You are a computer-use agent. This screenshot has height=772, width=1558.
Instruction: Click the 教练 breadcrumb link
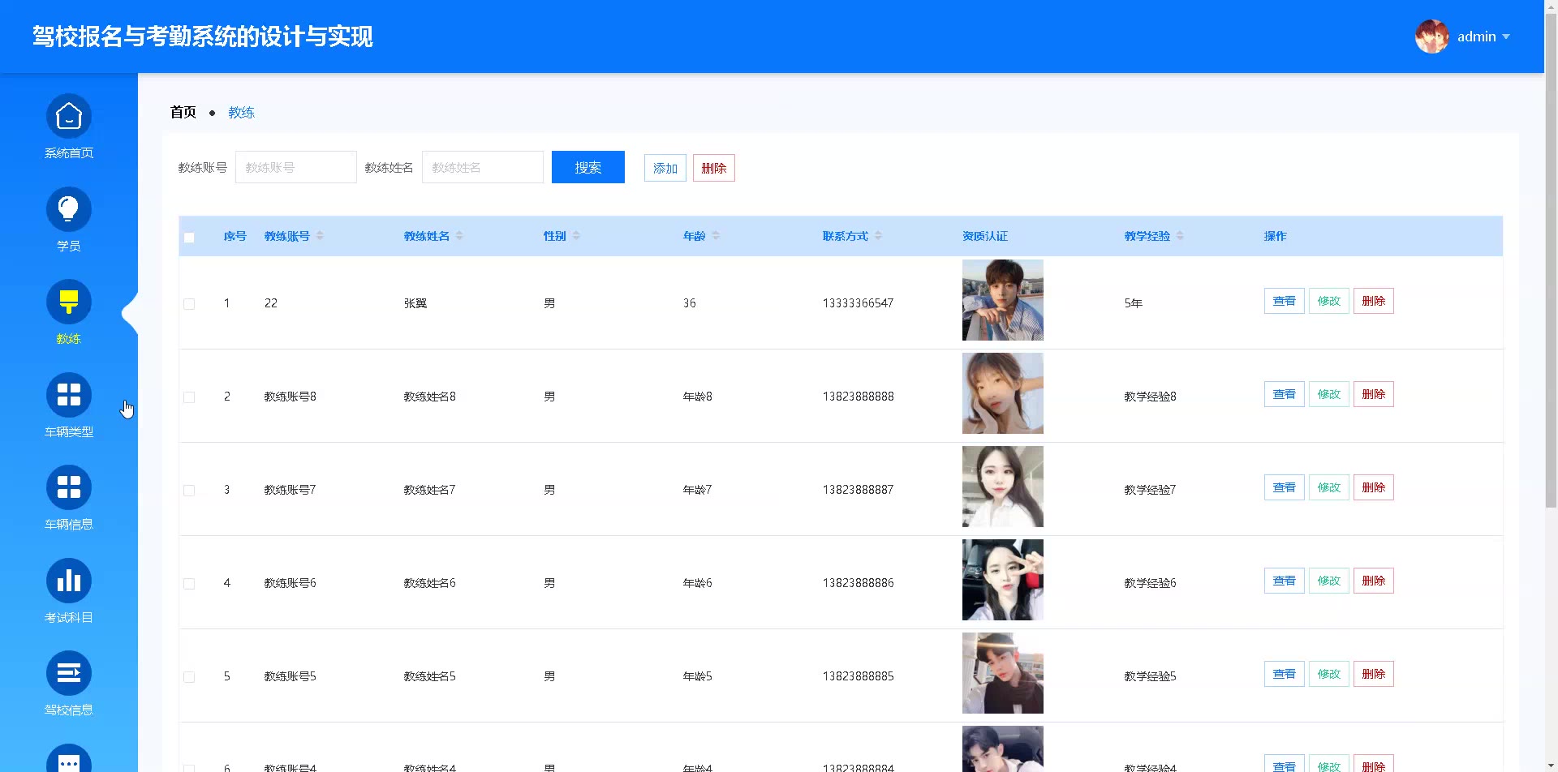[241, 113]
